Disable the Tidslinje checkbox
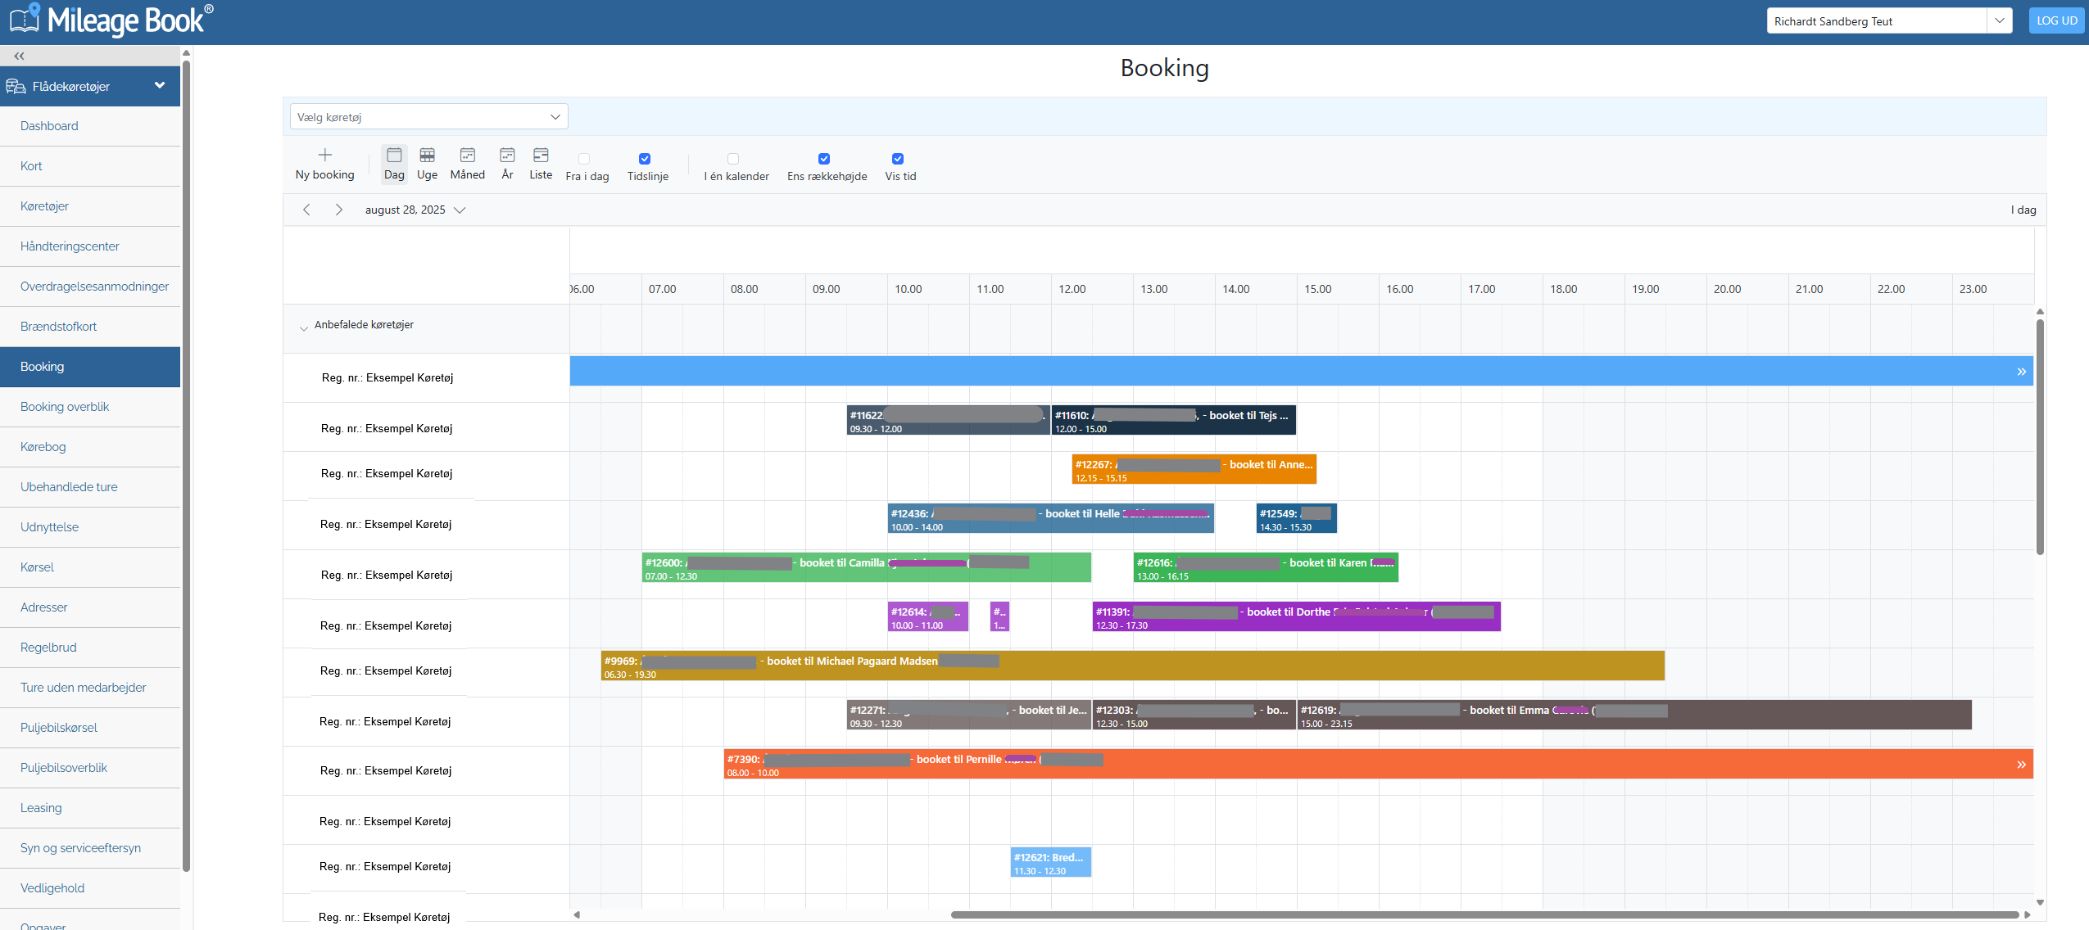 [x=645, y=159]
